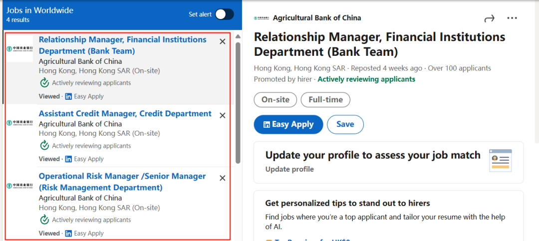539x241 pixels.
Task: Open Assistant Credit Manager, Credit Department listing
Action: pos(125,113)
